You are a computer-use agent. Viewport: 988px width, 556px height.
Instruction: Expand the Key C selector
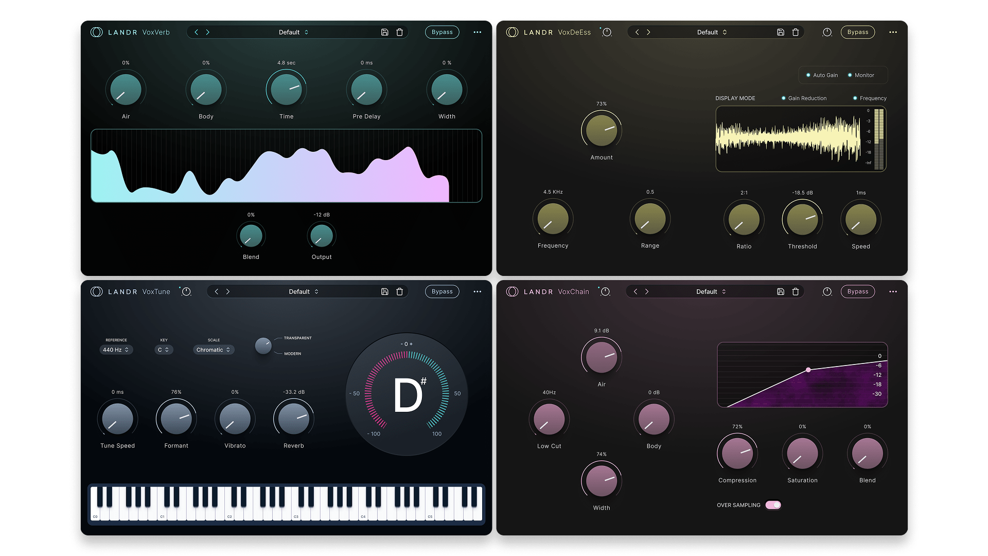[164, 350]
